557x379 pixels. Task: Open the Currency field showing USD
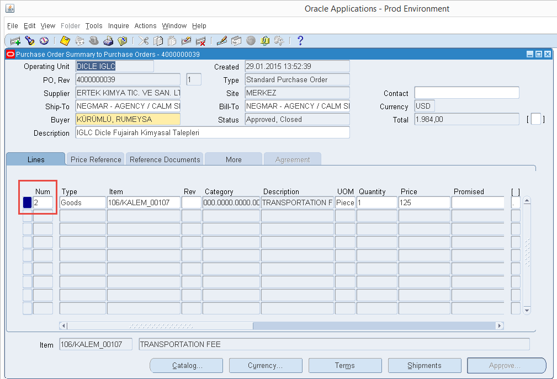pyautogui.click(x=424, y=105)
